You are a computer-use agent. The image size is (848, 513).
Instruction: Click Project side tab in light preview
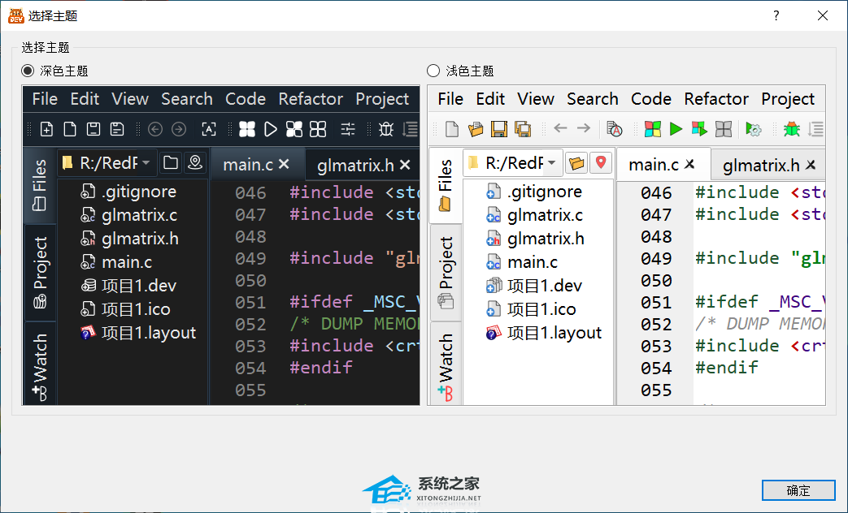click(x=446, y=272)
